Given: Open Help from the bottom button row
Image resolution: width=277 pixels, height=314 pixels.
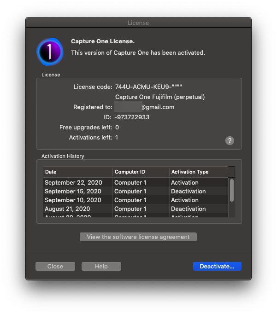Looking at the screenshot, I should point(101,266).
